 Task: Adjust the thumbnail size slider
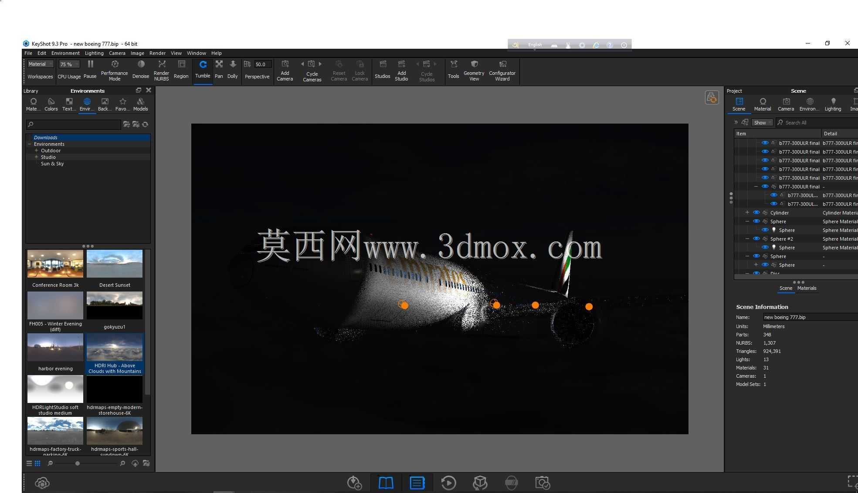78,463
